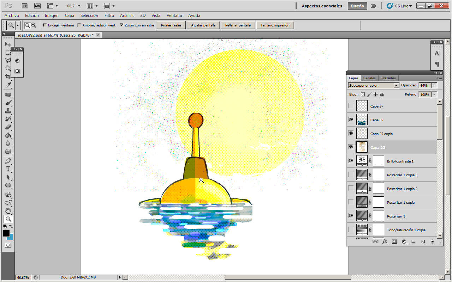Click the Píxeles reales button
452x282 pixels.
[x=171, y=25]
